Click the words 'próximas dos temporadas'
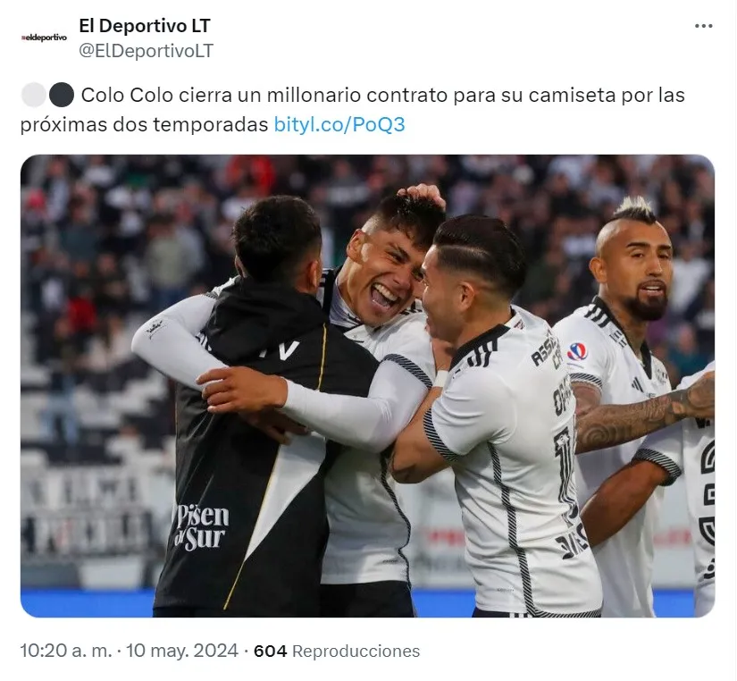The width and height of the screenshot is (737, 681). coord(145,125)
